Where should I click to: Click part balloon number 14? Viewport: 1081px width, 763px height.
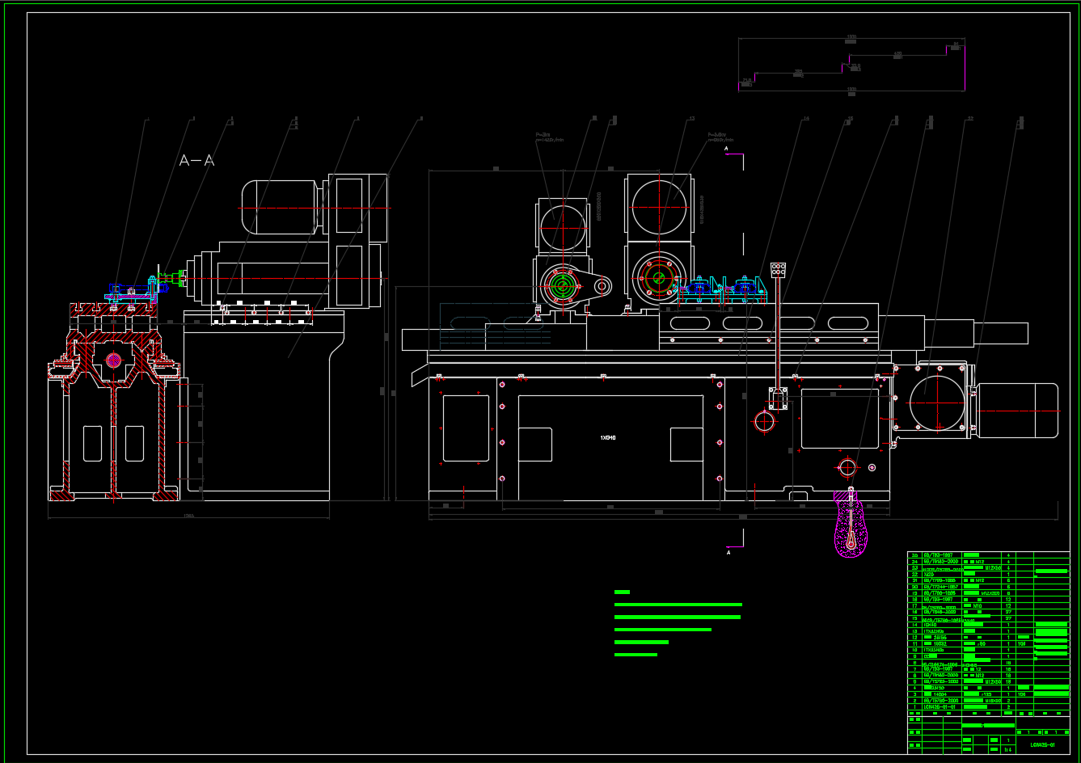point(804,120)
